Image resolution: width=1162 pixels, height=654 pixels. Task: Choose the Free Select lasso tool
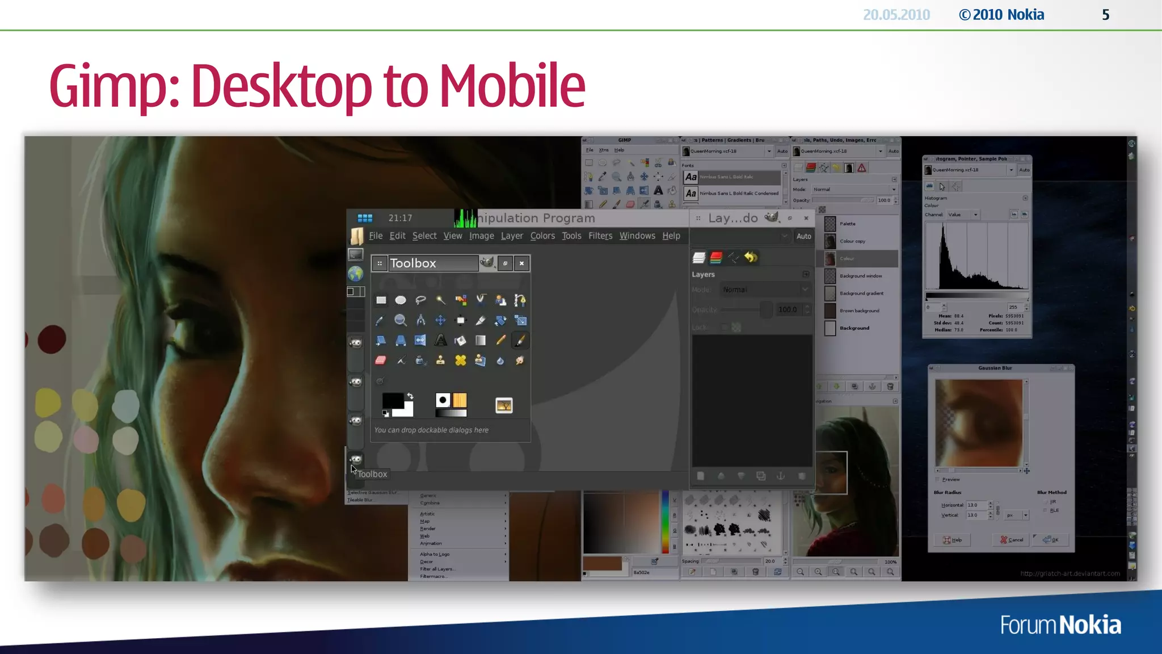click(x=420, y=300)
